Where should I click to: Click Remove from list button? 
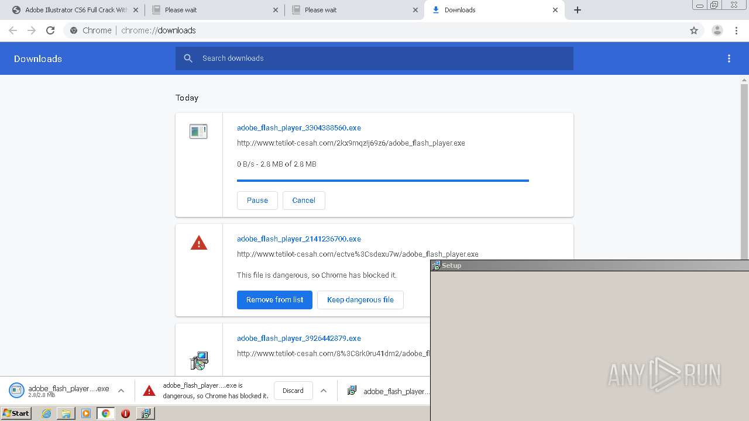coord(274,299)
